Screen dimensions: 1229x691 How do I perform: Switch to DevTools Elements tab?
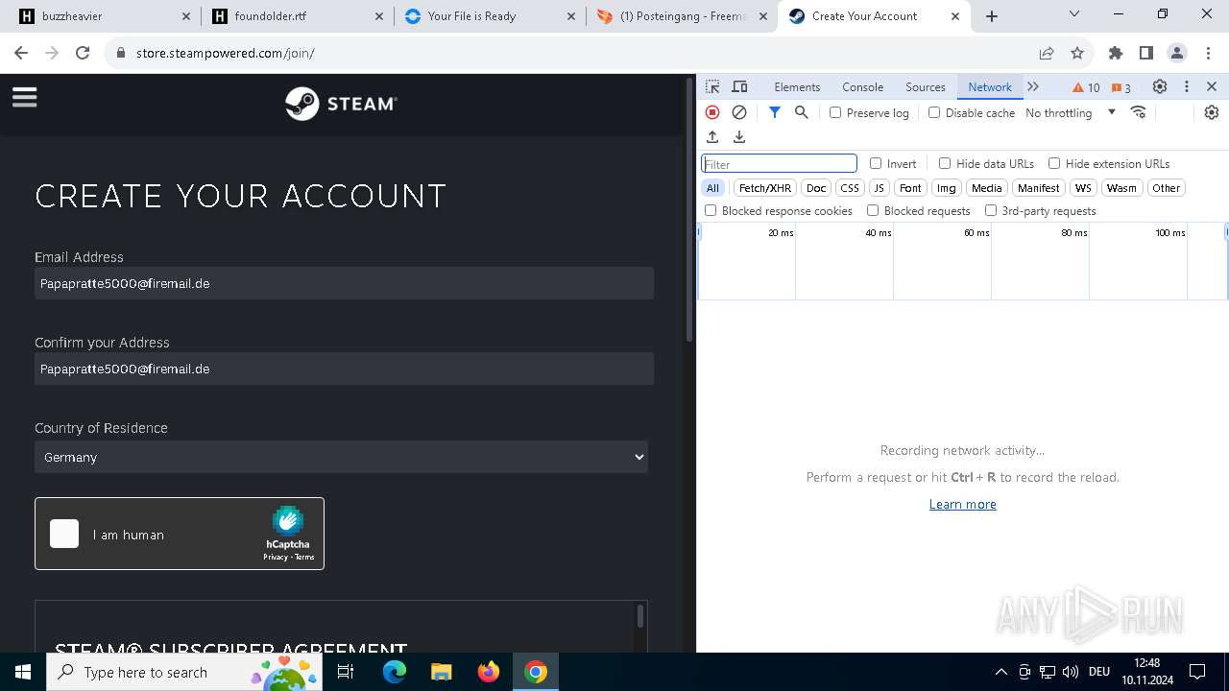797,87
